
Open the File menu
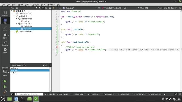pos(3,5)
